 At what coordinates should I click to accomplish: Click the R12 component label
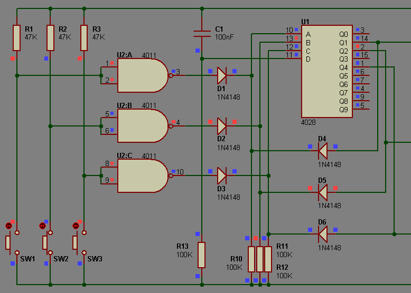point(282,267)
